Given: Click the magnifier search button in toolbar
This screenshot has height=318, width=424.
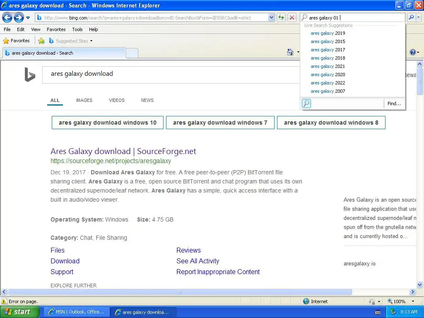Looking at the screenshot, I should [411, 17].
